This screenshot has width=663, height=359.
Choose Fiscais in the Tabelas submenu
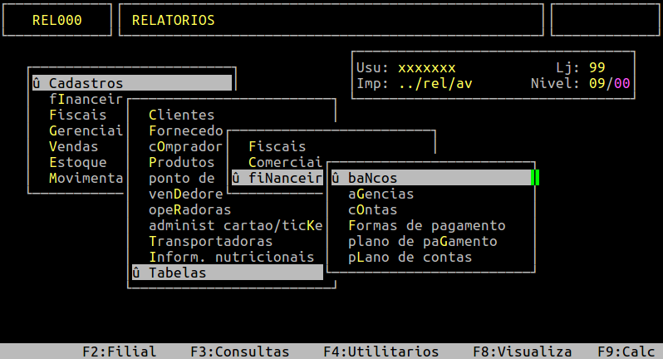coord(277,146)
